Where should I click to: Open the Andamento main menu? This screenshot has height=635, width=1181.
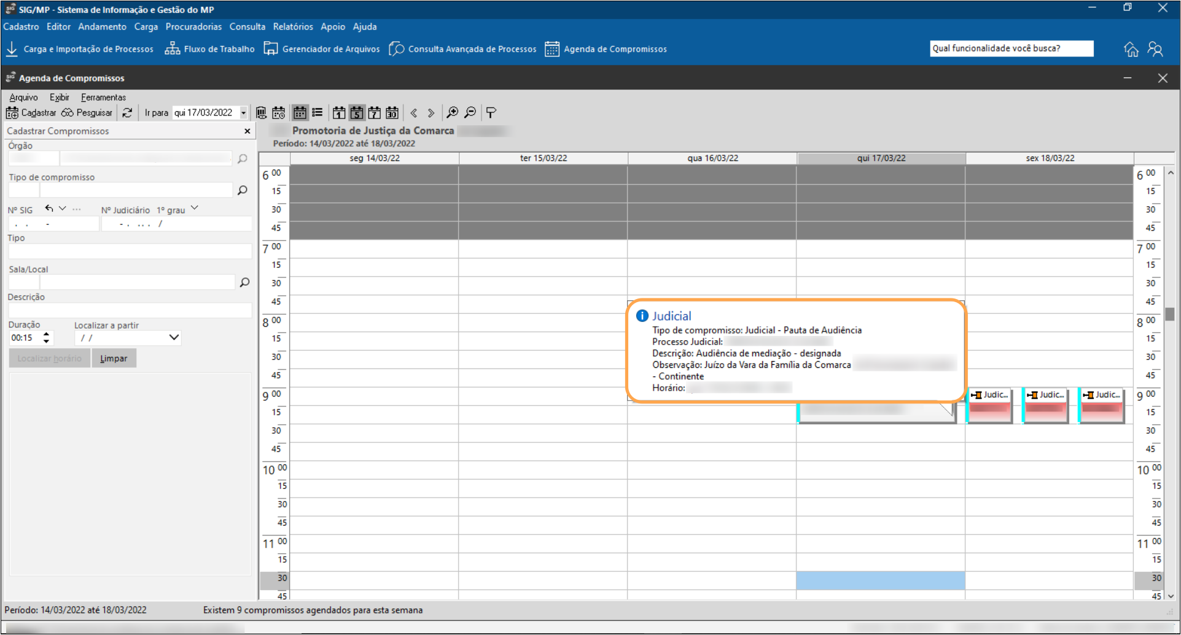pyautogui.click(x=102, y=27)
